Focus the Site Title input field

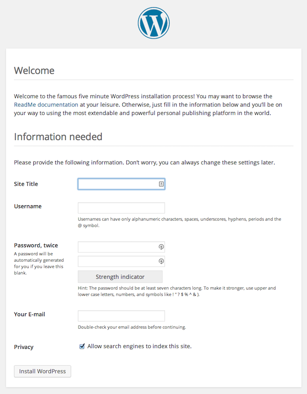[121, 184]
